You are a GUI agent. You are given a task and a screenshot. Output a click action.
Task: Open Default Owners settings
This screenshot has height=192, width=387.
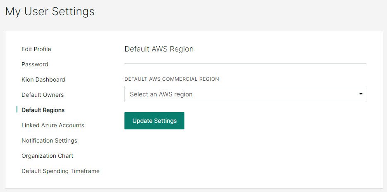tap(43, 95)
